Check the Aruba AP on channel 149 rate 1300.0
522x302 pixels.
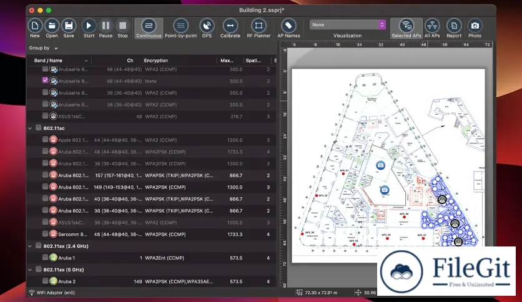click(x=46, y=187)
